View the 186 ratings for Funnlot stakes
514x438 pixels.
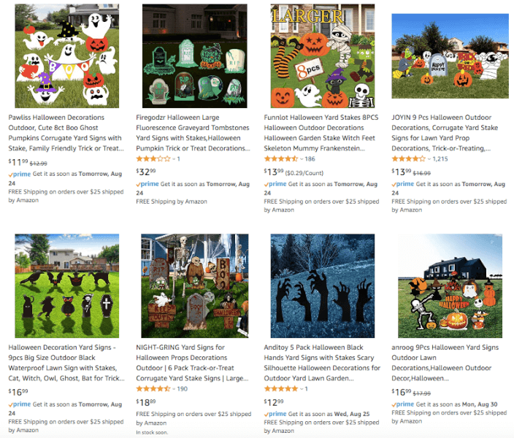tap(310, 159)
